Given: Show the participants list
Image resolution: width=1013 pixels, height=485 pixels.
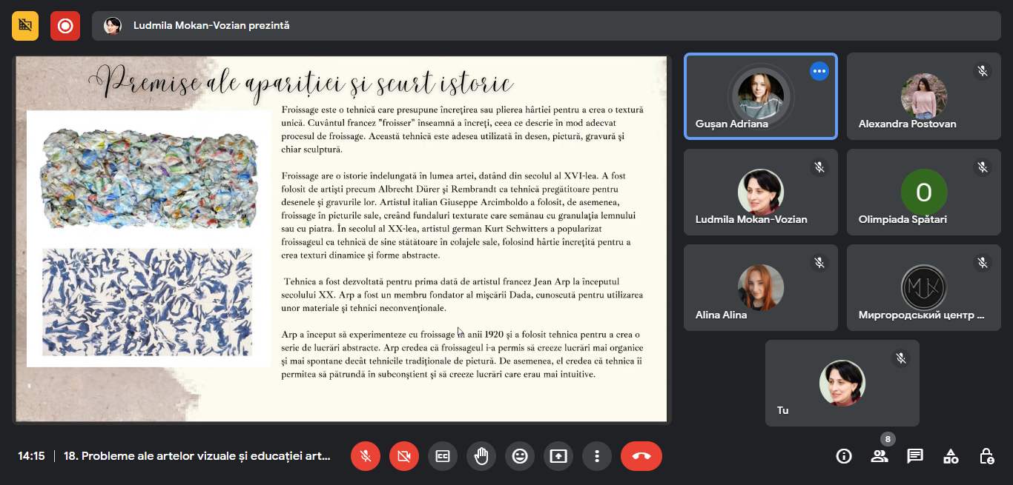Looking at the screenshot, I should tap(880, 456).
